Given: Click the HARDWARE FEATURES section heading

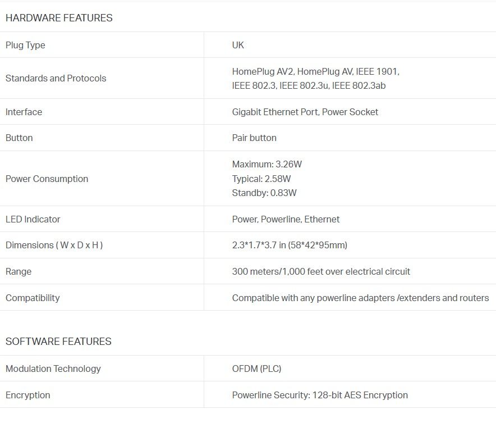Looking at the screenshot, I should (59, 18).
